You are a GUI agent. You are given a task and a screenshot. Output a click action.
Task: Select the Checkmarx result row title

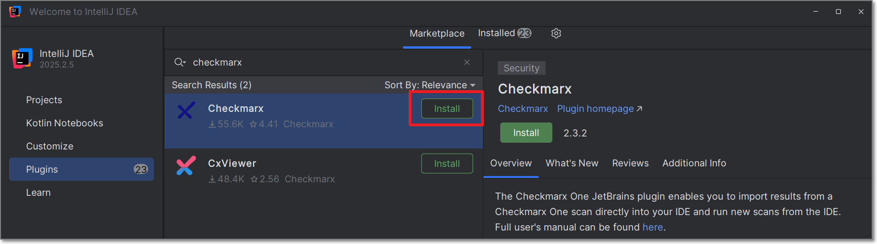[x=235, y=108]
